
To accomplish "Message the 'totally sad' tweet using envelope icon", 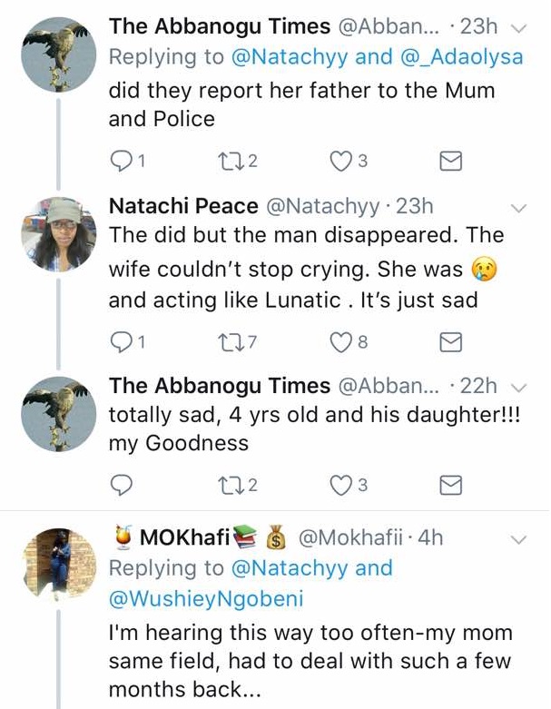I will pyautogui.click(x=451, y=486).
